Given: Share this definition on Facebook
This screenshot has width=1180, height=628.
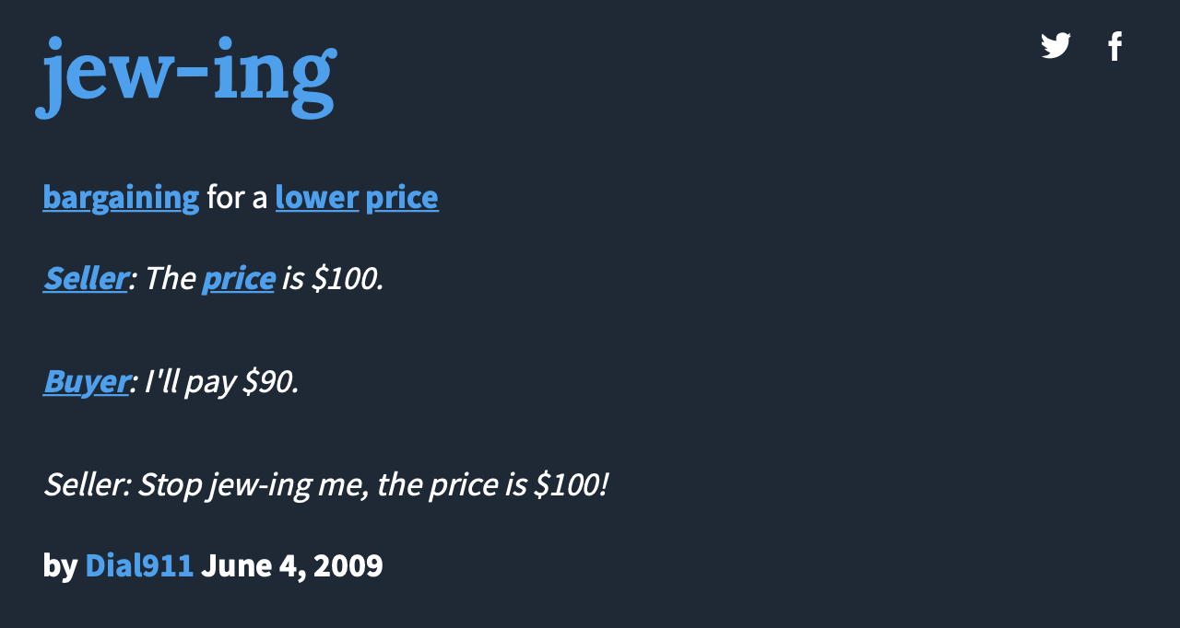Looking at the screenshot, I should 1115,45.
